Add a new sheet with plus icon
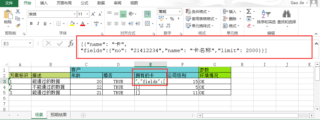The height and width of the screenshot is (120, 320). coord(83,115)
